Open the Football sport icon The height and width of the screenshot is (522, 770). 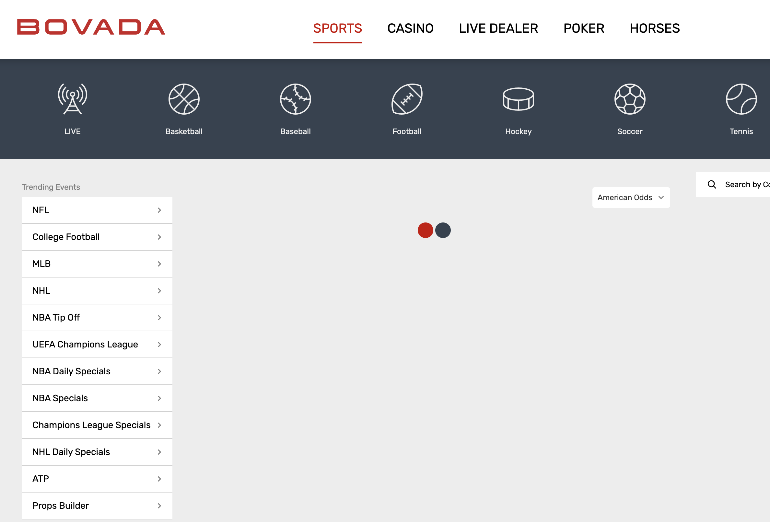click(x=407, y=99)
